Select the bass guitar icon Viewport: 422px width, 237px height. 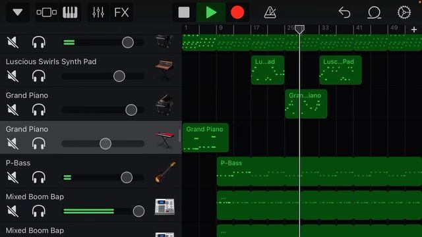coord(165,172)
